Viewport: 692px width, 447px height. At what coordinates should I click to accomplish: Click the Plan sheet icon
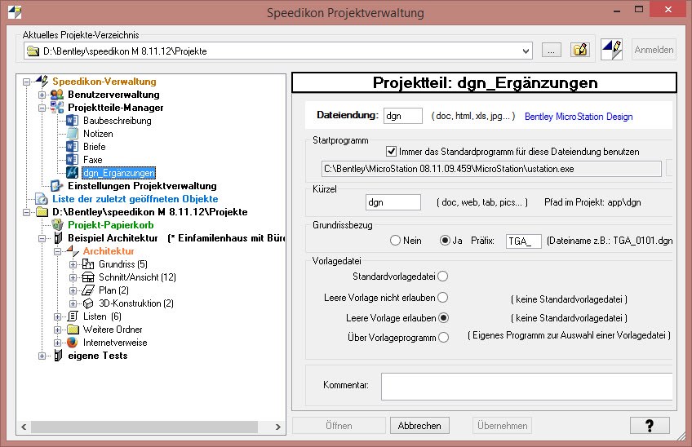point(88,290)
